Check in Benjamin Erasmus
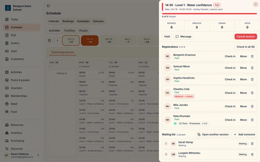The width and height of the screenshot is (260, 162). [x=230, y=56]
